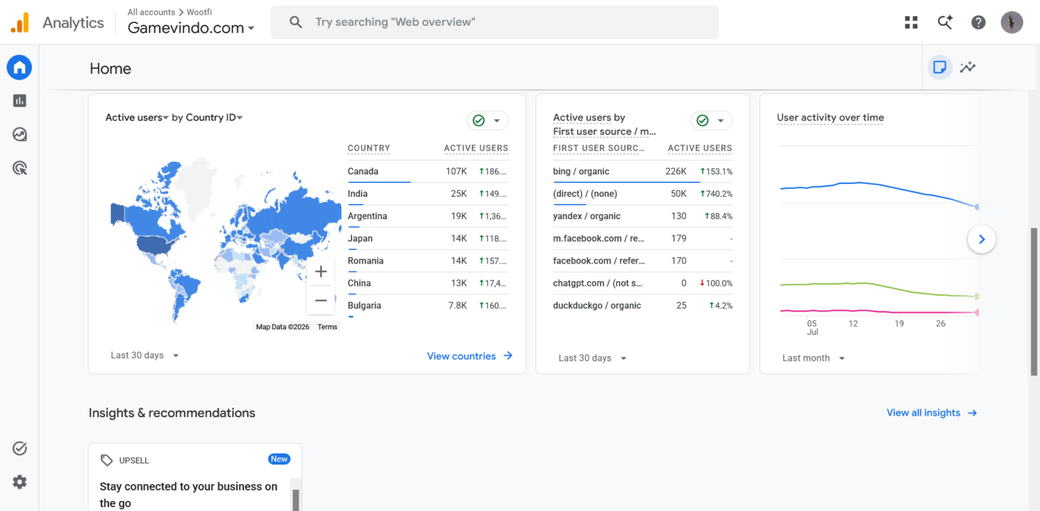Click the Google Analytics logo

coord(20,22)
